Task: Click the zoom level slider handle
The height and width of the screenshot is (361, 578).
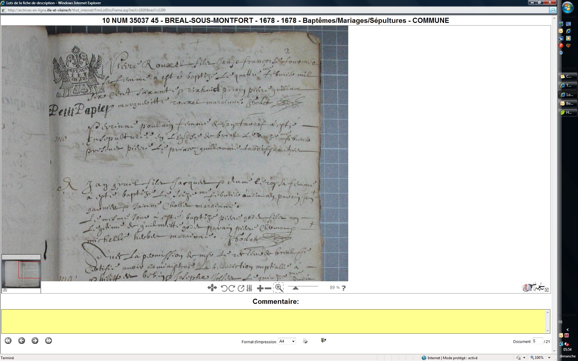Action: 296,288
